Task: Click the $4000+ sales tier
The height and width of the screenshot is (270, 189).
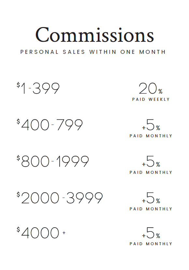Action: [41, 232]
